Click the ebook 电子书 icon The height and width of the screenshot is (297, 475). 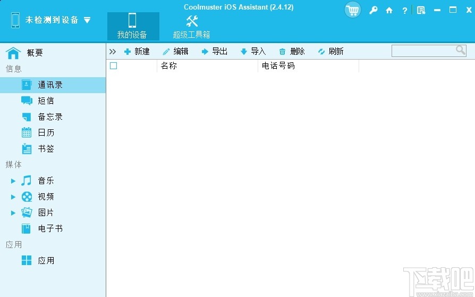[27, 228]
